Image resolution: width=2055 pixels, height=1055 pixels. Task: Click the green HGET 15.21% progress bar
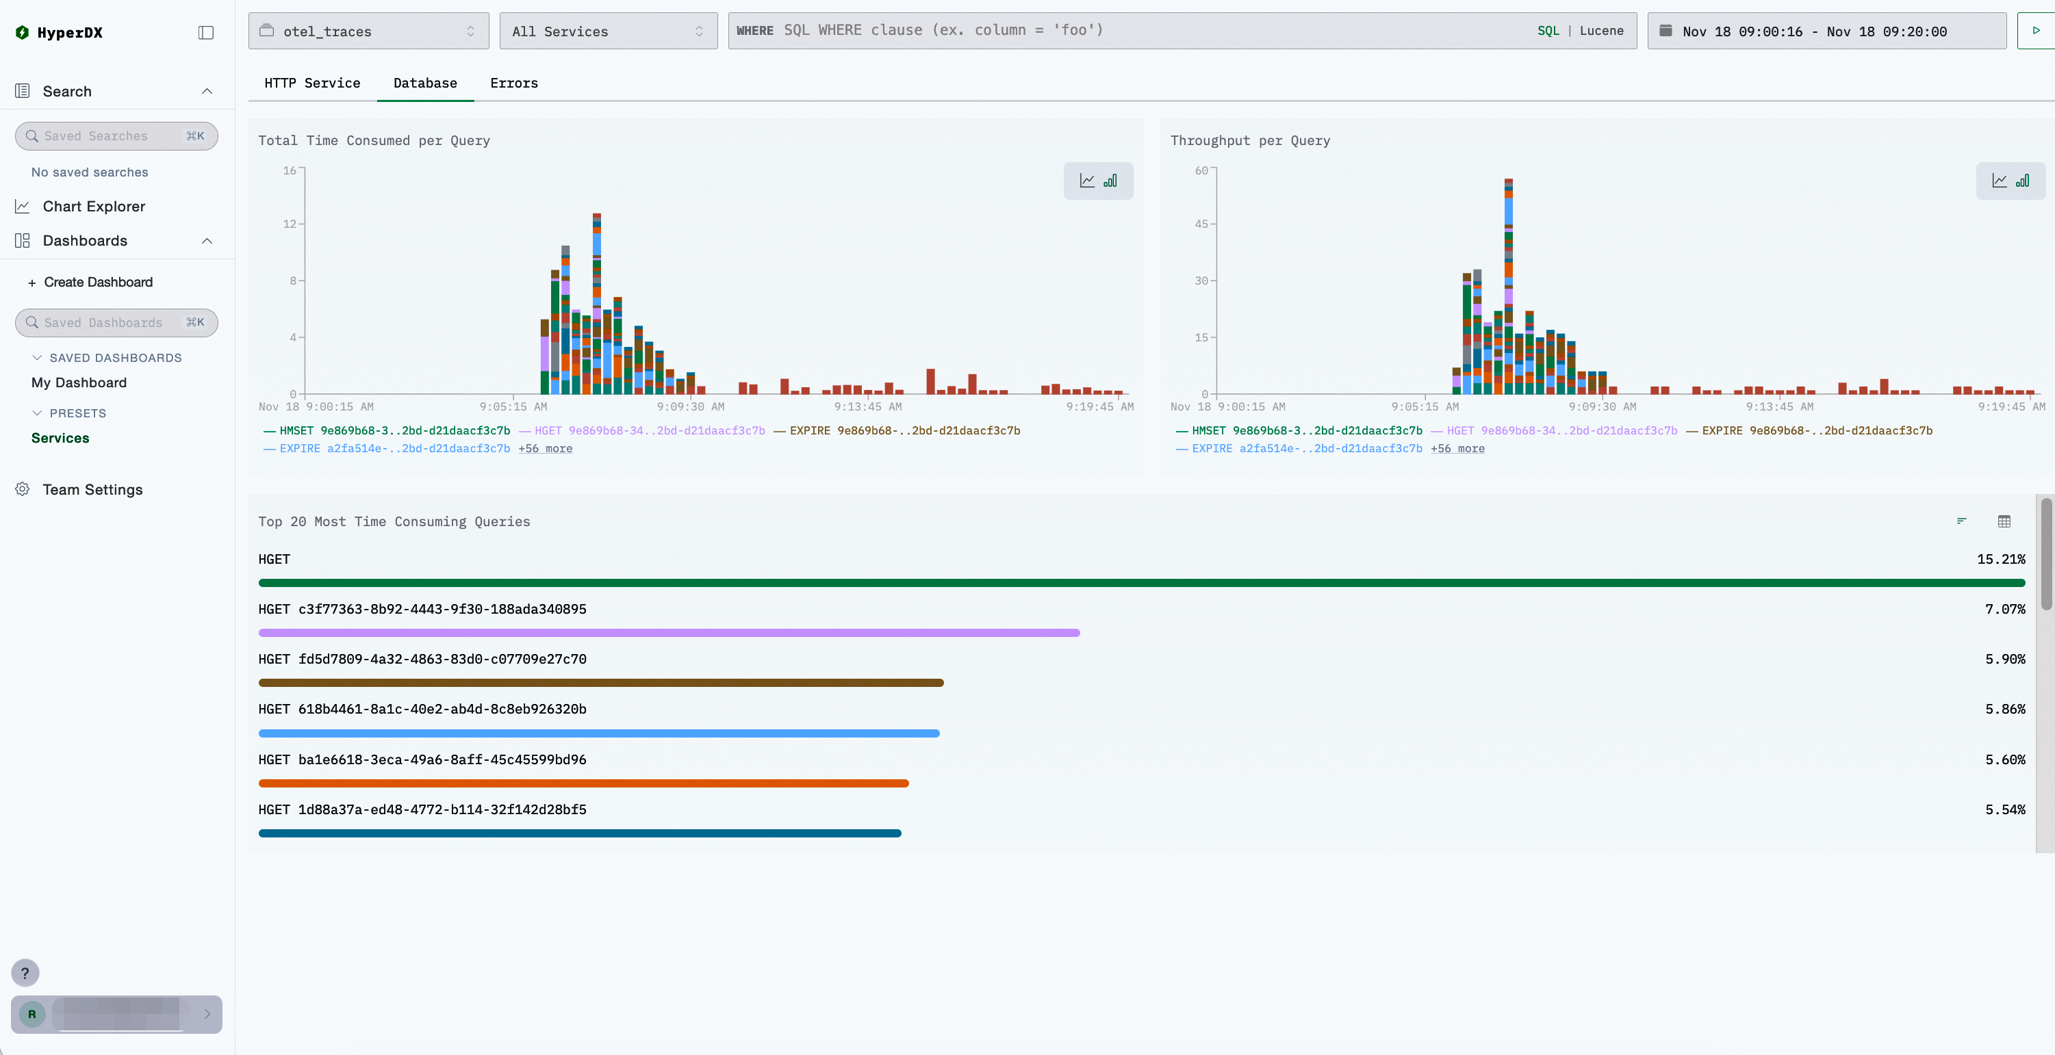click(1140, 583)
